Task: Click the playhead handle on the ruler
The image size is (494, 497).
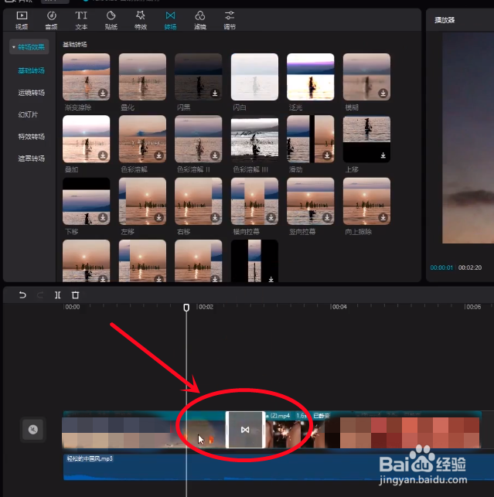Action: [x=186, y=308]
